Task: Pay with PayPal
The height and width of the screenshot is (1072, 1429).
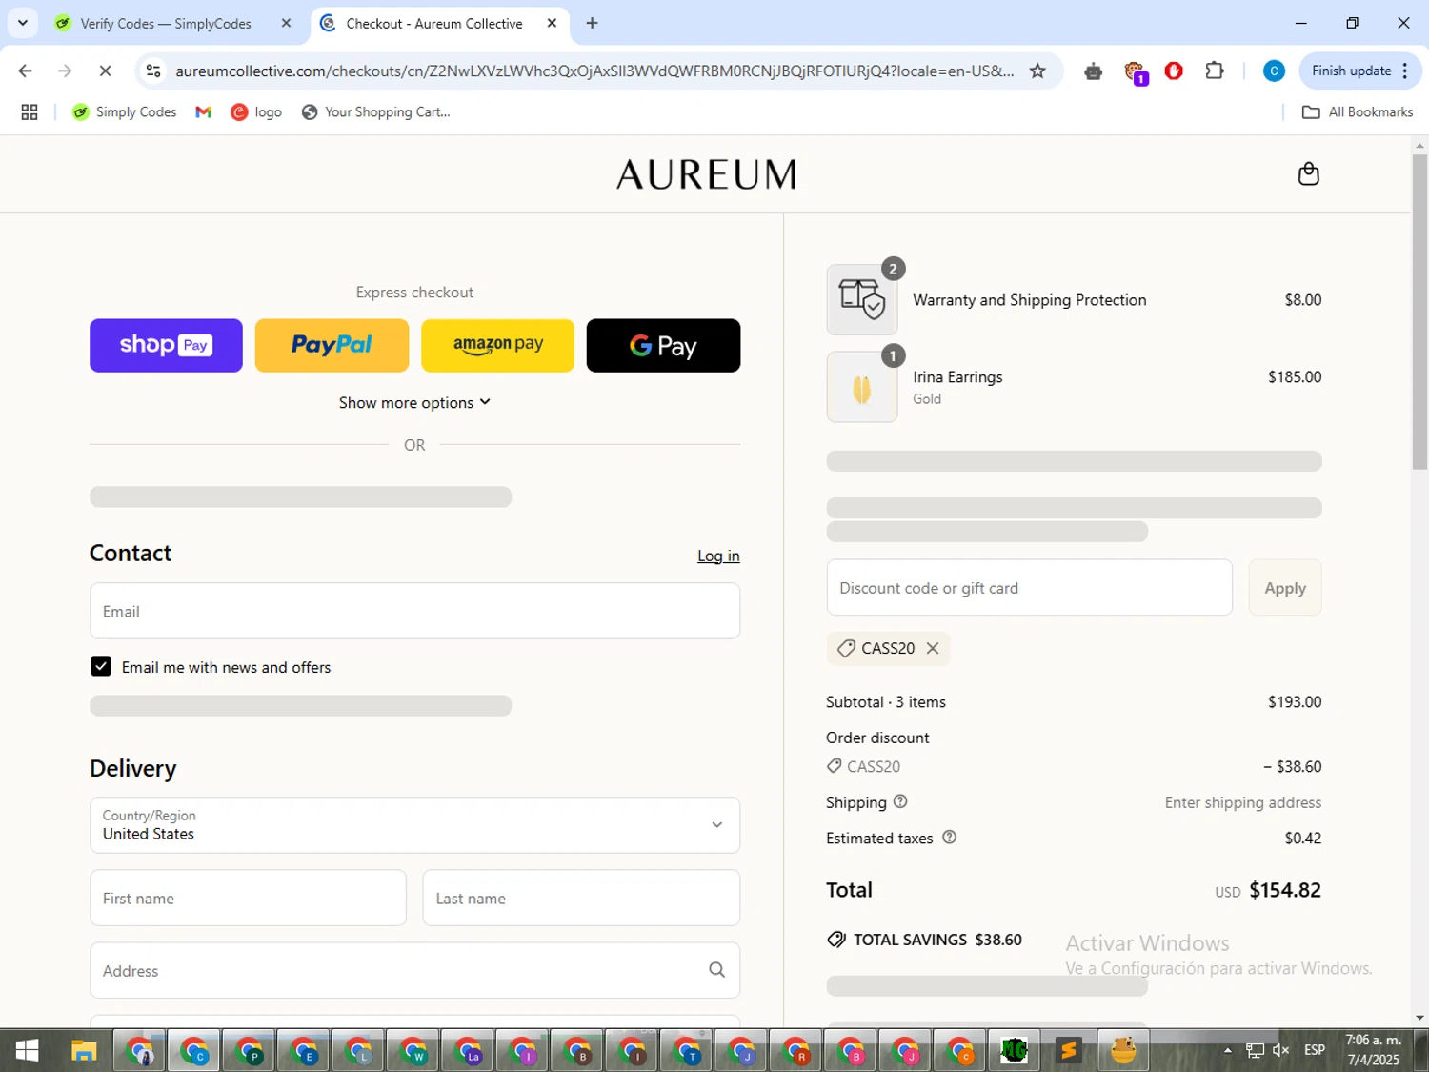Action: (332, 345)
